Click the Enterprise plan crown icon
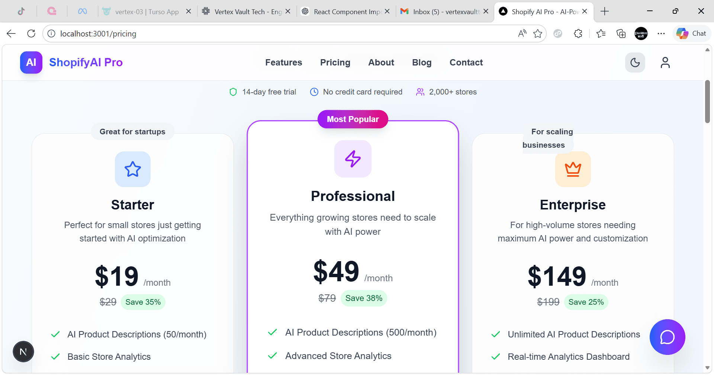Screen dimensions: 714x375 (573, 169)
